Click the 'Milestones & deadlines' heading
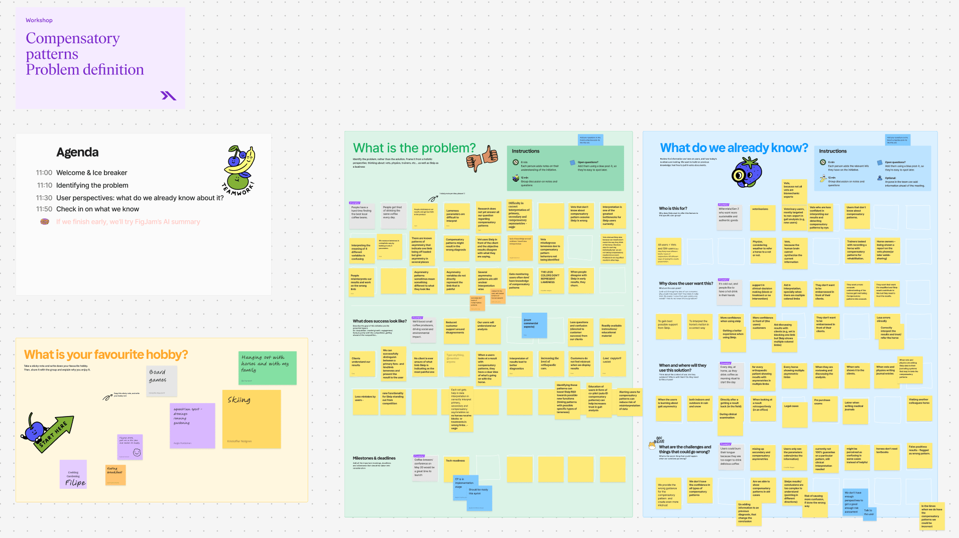 (x=374, y=458)
